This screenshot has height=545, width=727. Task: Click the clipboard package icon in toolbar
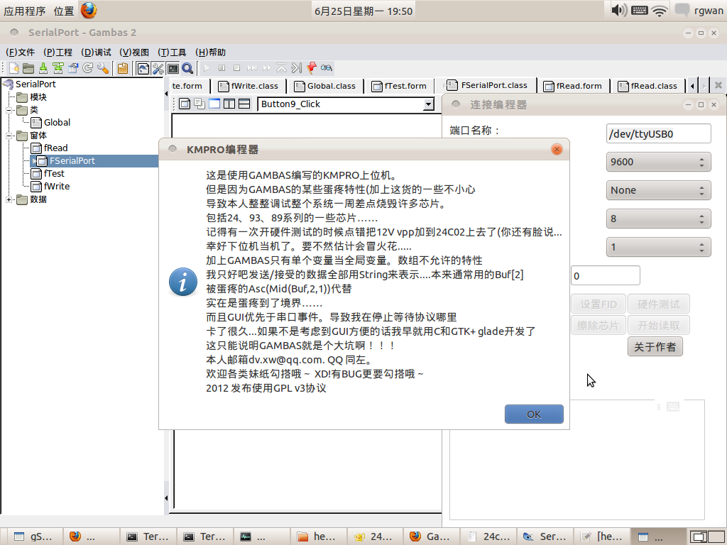(123, 69)
